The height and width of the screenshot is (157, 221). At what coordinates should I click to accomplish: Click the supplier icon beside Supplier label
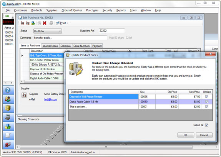click(24, 95)
